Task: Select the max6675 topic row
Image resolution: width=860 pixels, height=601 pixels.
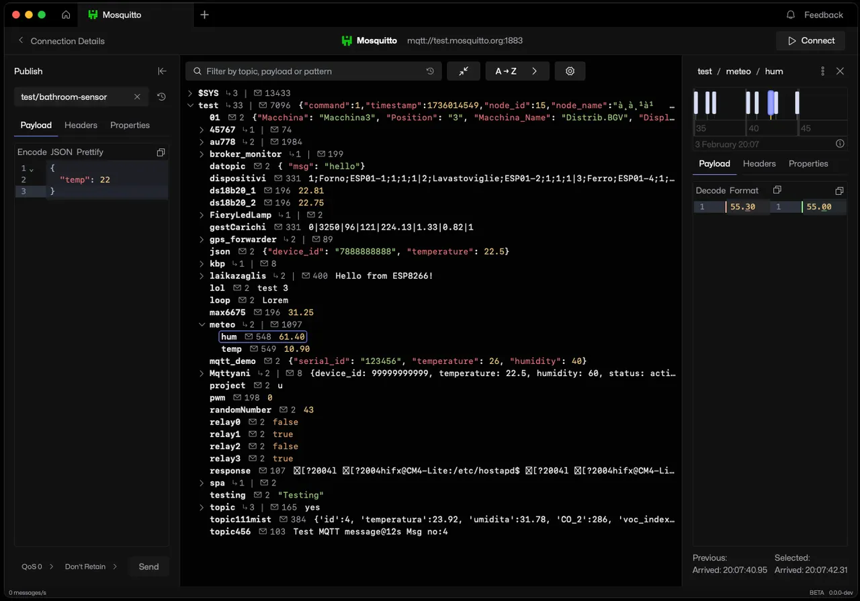Action: coord(261,313)
